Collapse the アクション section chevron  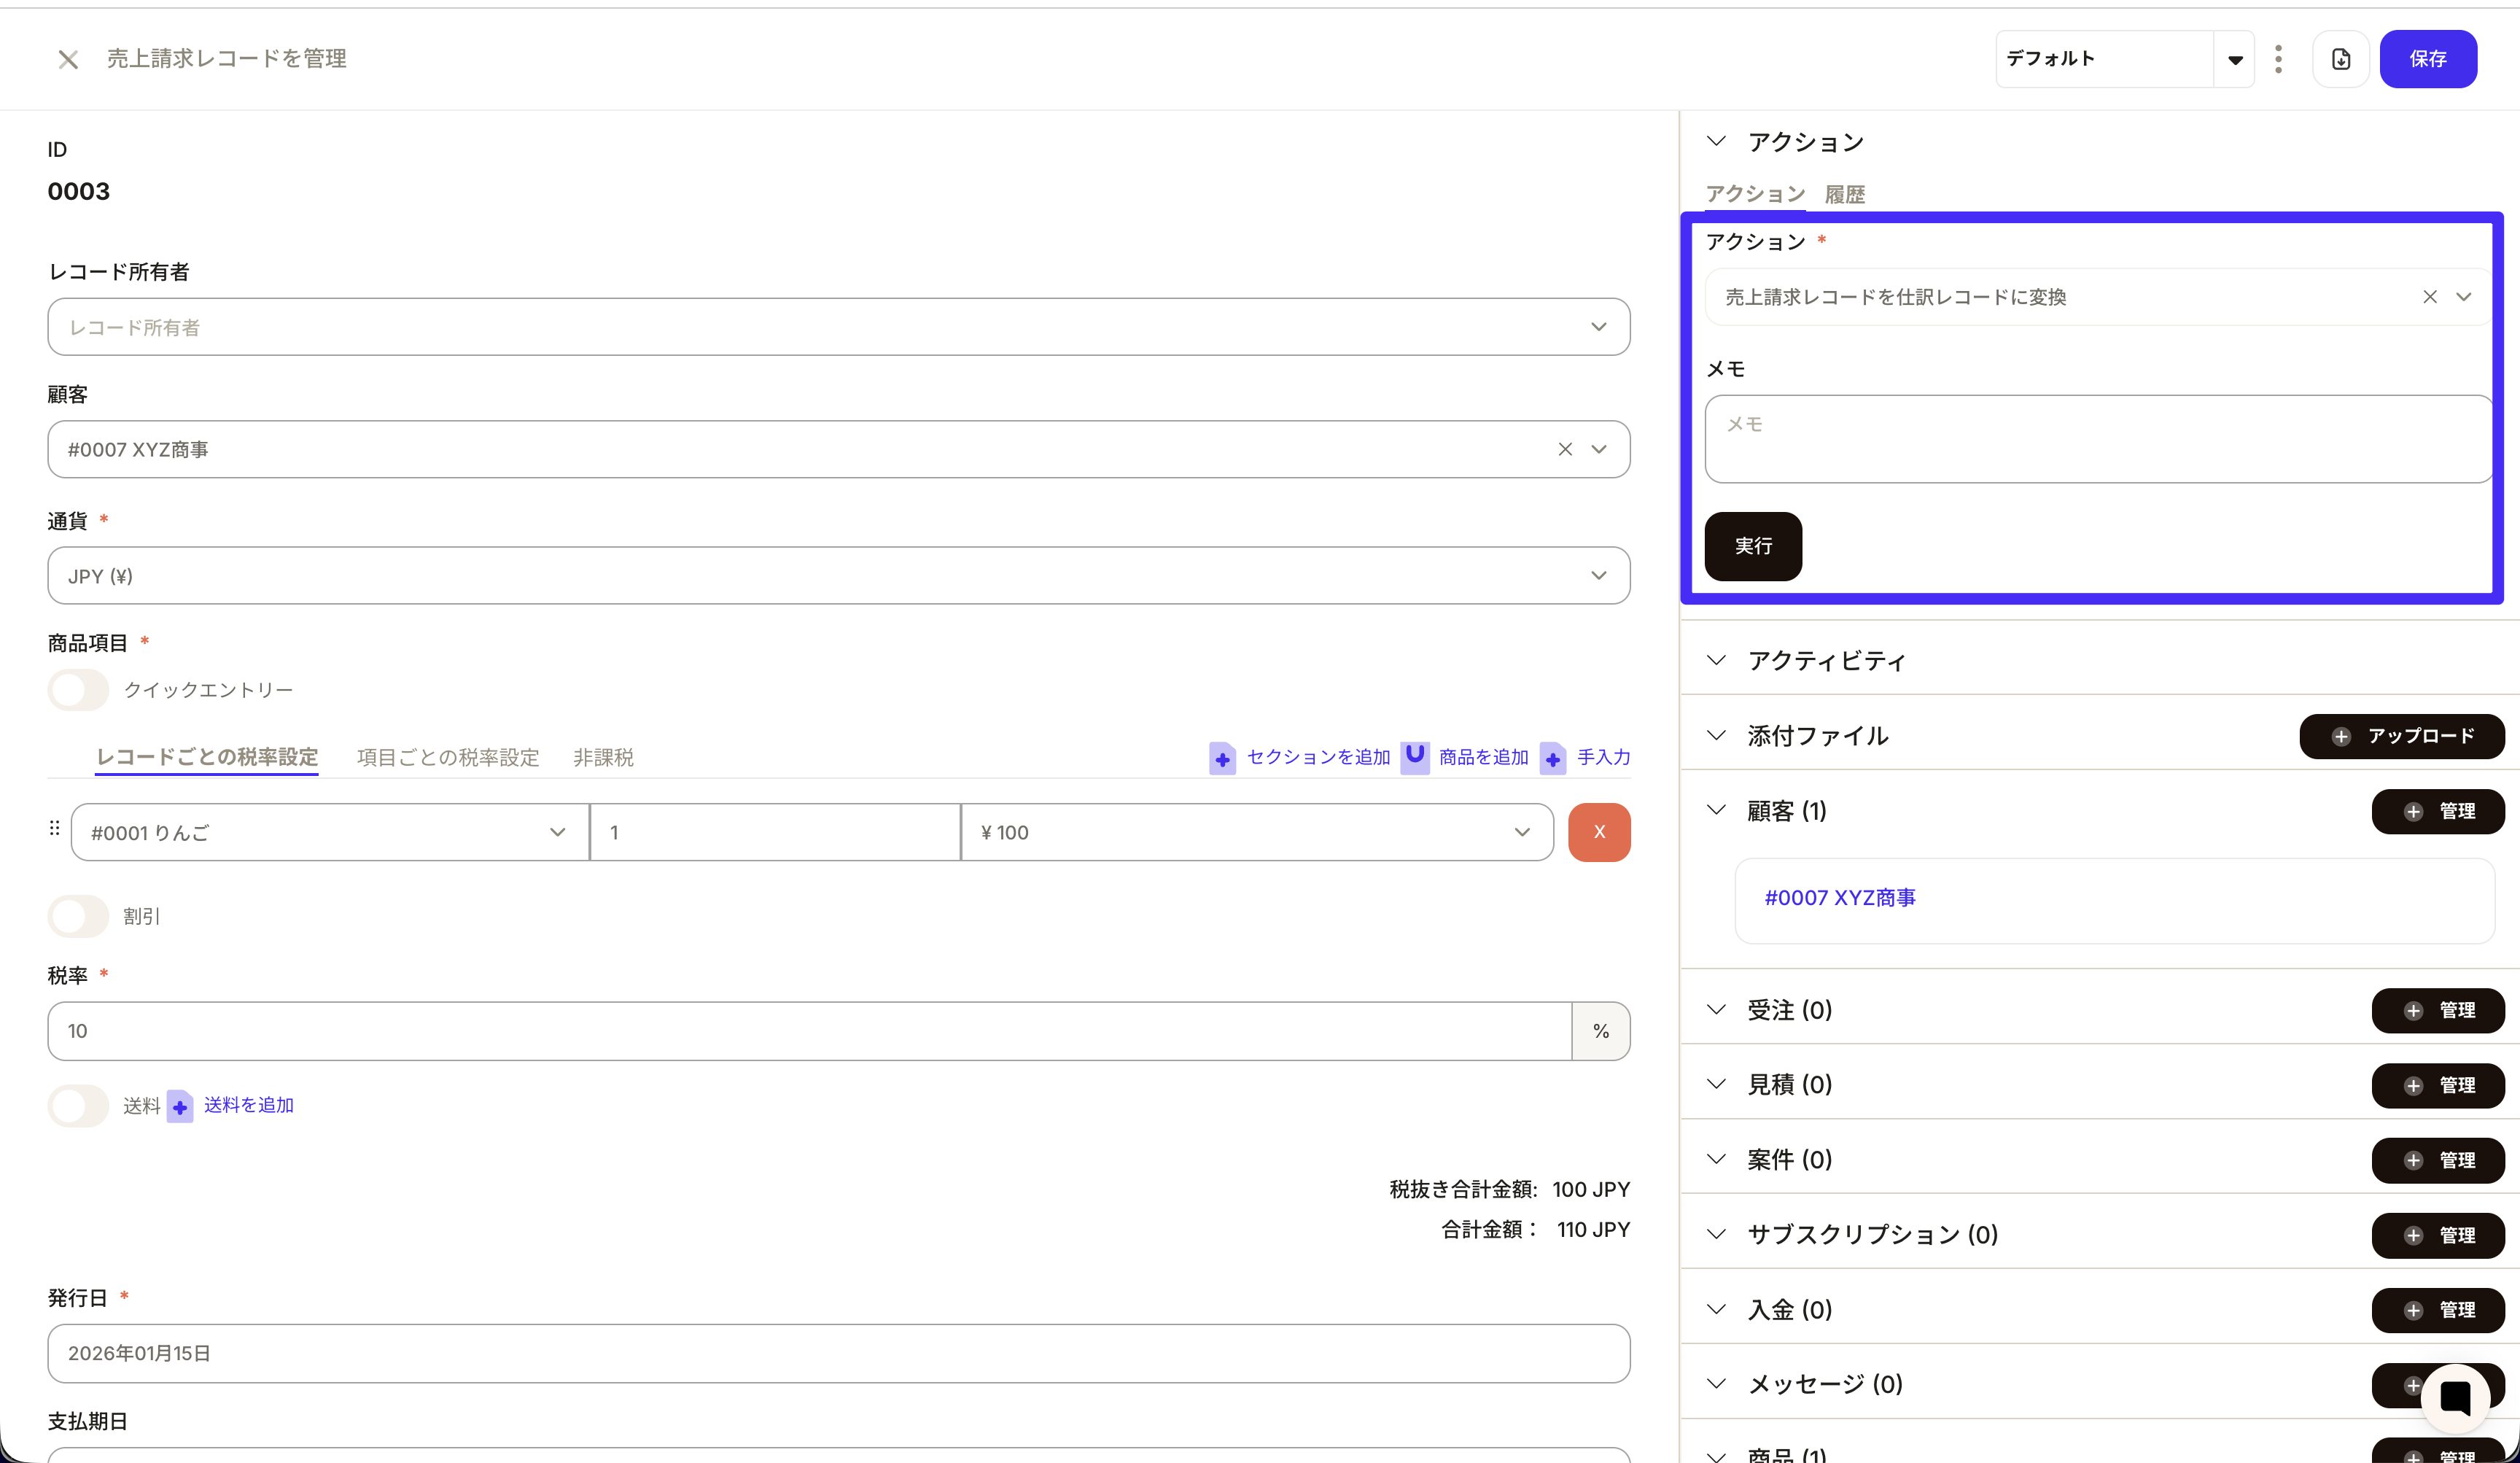1716,141
